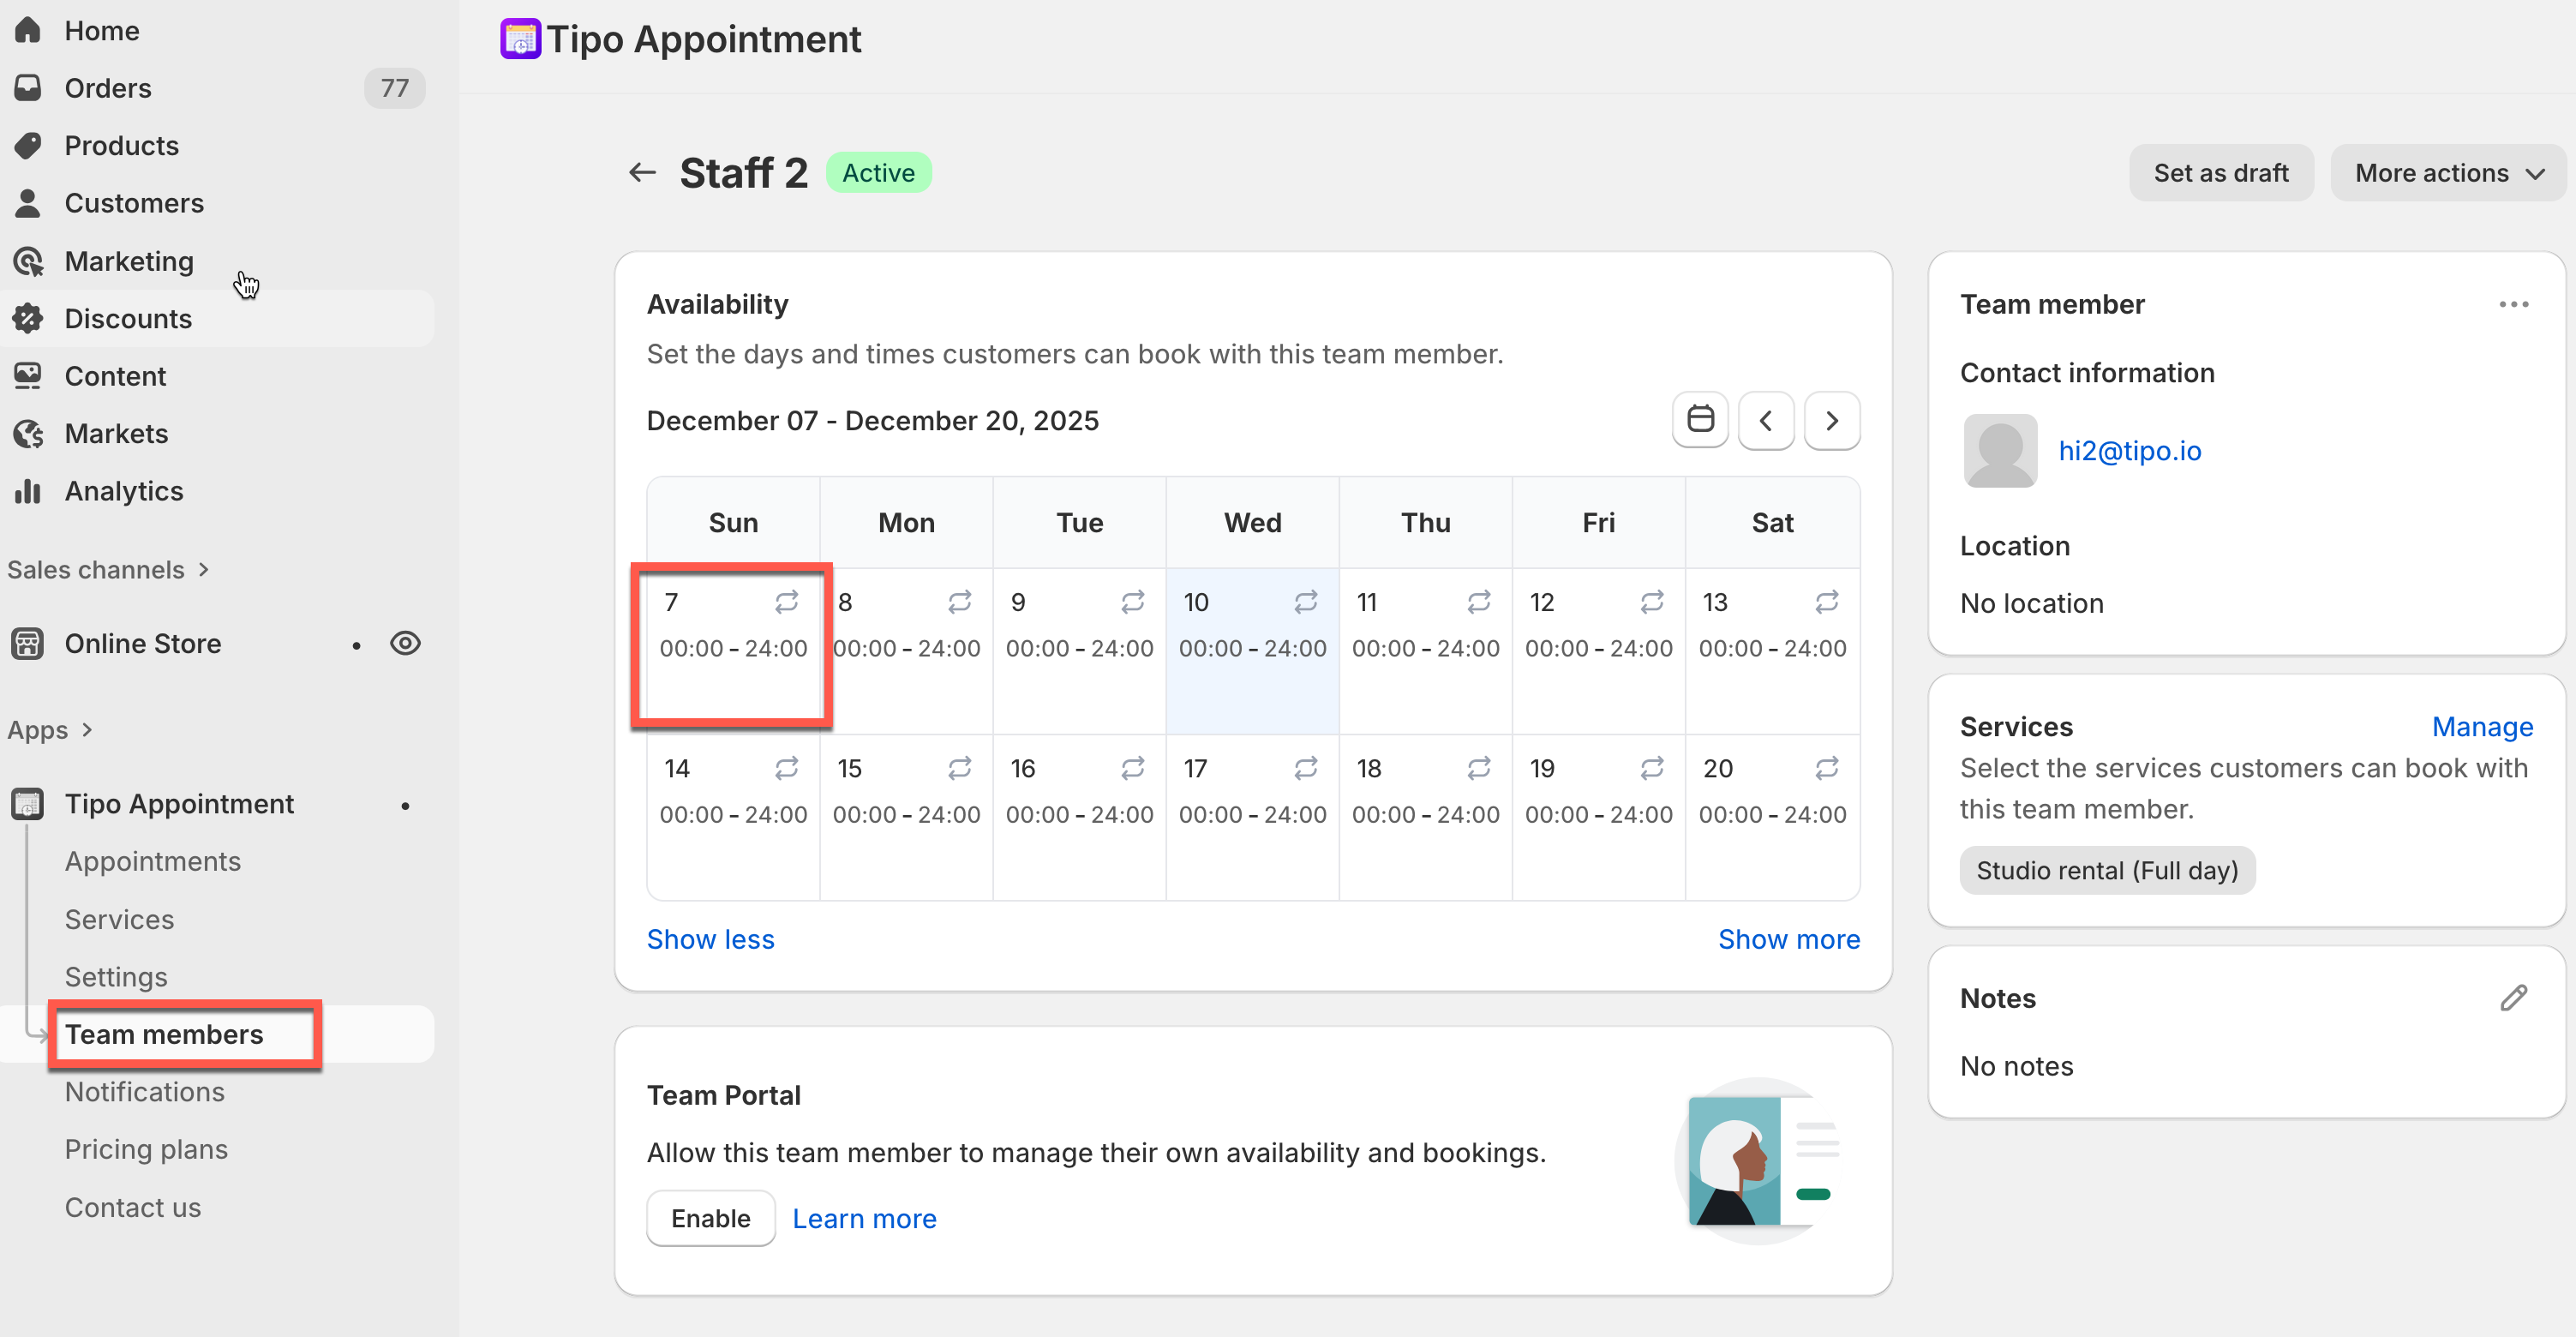Click the Analytics bar chart icon
Screen dimensions: 2576x1337
coord(28,491)
